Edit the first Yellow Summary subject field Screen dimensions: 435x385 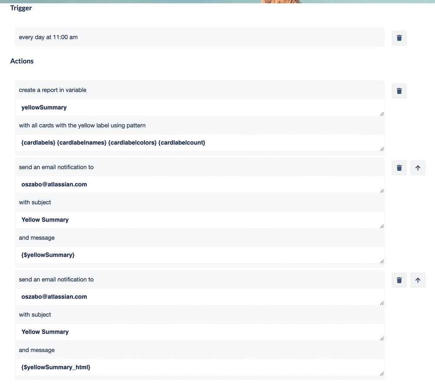pyautogui.click(x=199, y=220)
